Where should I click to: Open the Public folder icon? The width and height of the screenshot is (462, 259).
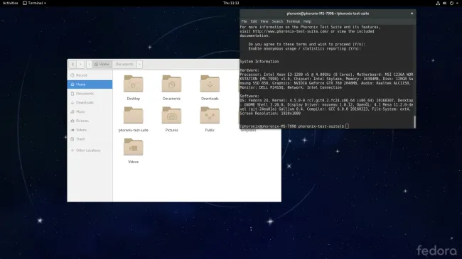tap(210, 116)
